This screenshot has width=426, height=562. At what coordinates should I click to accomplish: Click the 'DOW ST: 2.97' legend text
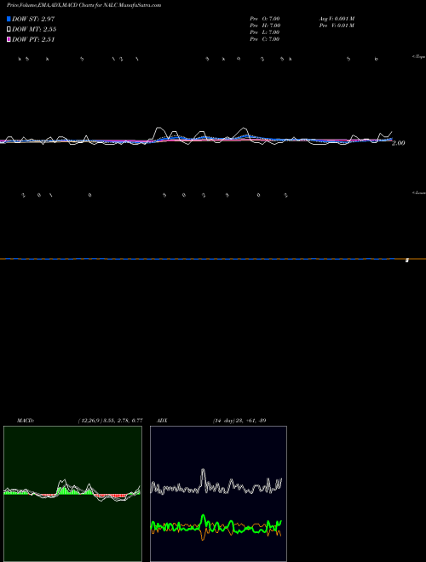tap(33, 19)
